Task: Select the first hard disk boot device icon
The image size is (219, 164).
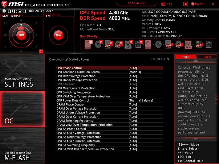Action: [x=88, y=44]
